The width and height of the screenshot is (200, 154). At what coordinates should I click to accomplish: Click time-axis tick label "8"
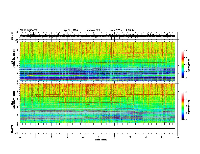(146, 137)
